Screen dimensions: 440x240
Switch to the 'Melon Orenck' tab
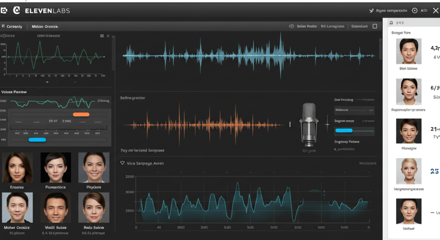pos(45,26)
